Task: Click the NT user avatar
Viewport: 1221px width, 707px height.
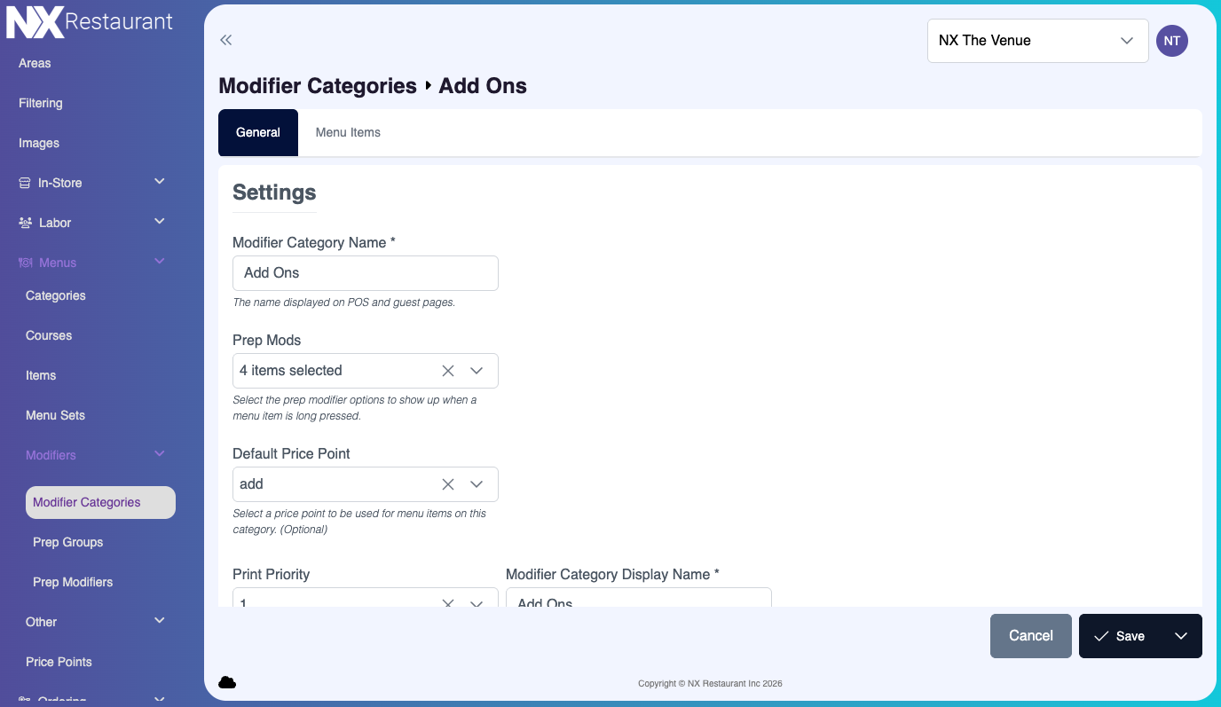Action: pyautogui.click(x=1171, y=41)
